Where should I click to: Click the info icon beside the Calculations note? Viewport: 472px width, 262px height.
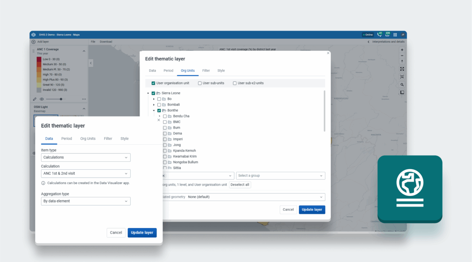point(43,183)
